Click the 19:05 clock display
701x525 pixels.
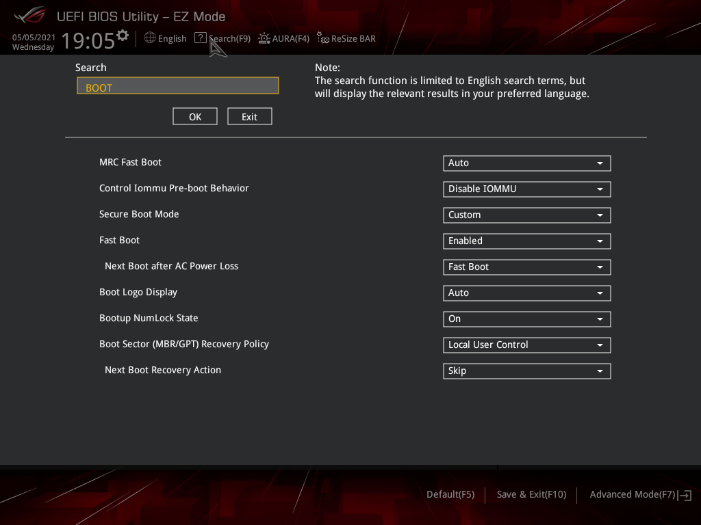point(88,40)
